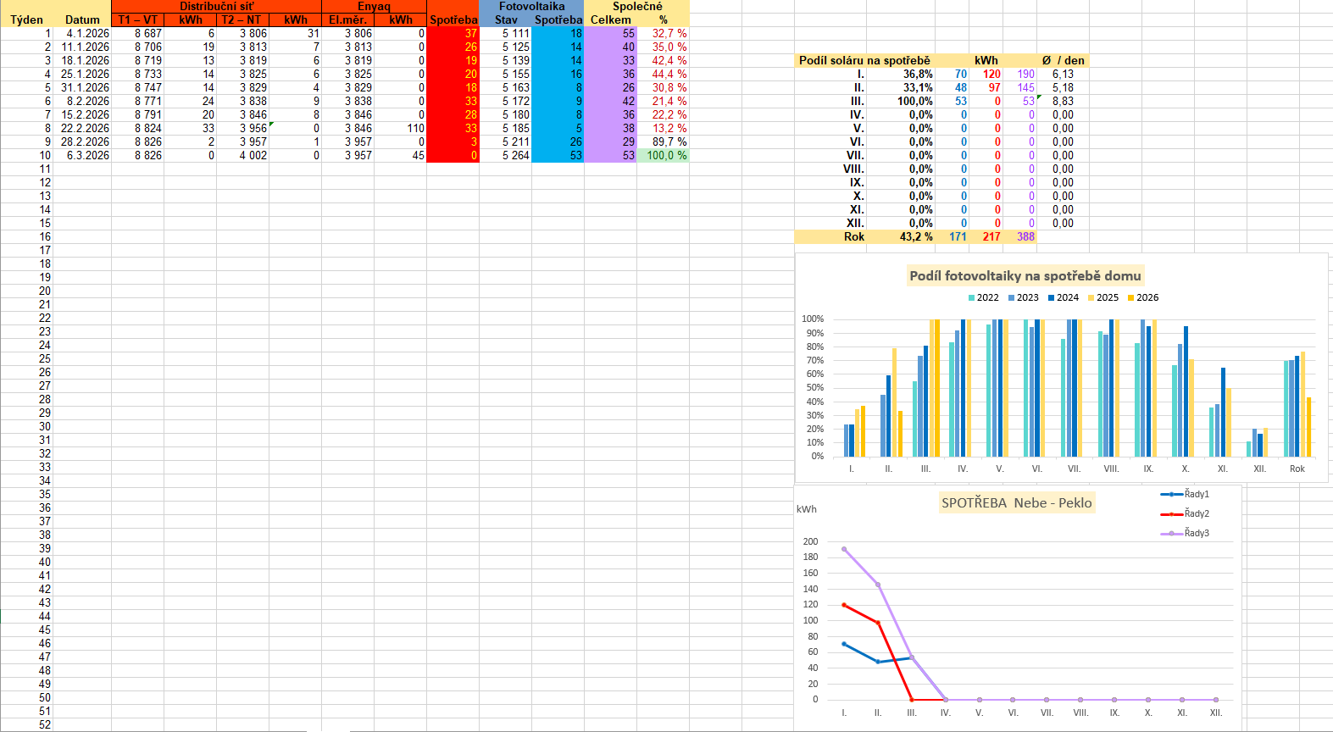This screenshot has height=732, width=1333.
Task: Select the Fotovoltaika Stav value '5 111'
Action: pos(506,33)
